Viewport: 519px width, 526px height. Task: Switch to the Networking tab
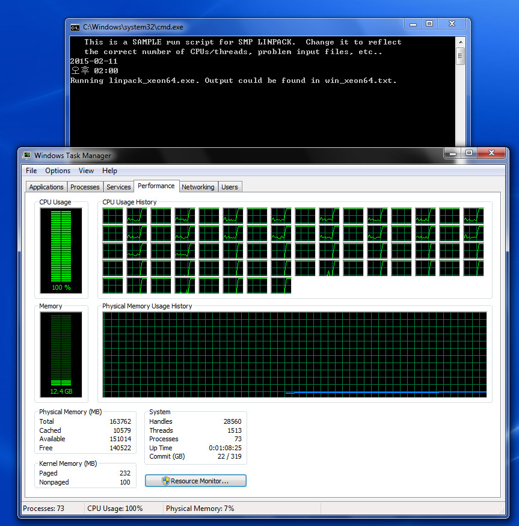pyautogui.click(x=198, y=187)
